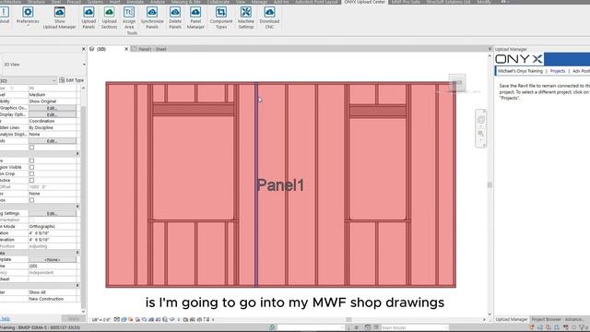Click the ViewCube in 3D view

(x=457, y=82)
